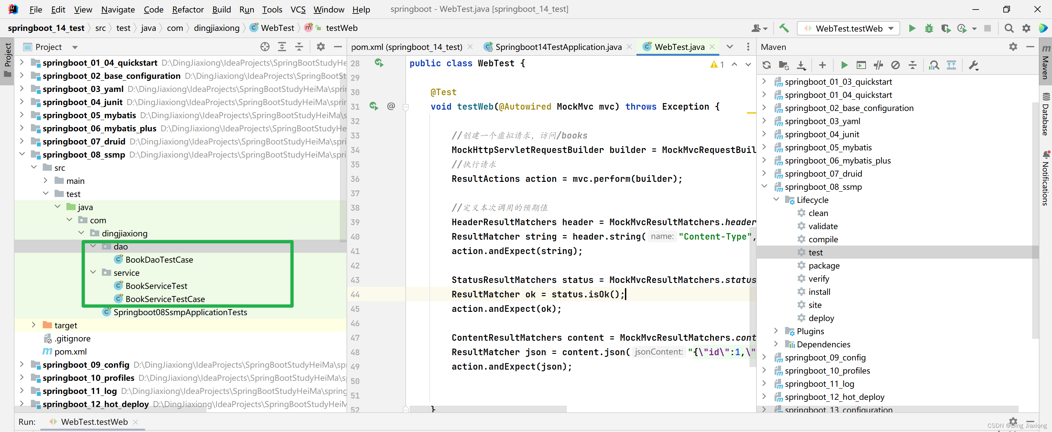Open BookServiceTestCase in project tree
Viewport: 1052px width, 432px height.
165,299
